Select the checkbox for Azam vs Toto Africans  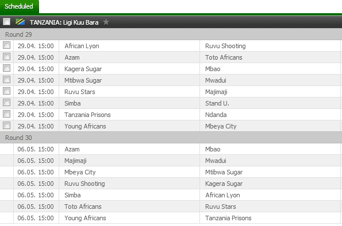click(6, 57)
